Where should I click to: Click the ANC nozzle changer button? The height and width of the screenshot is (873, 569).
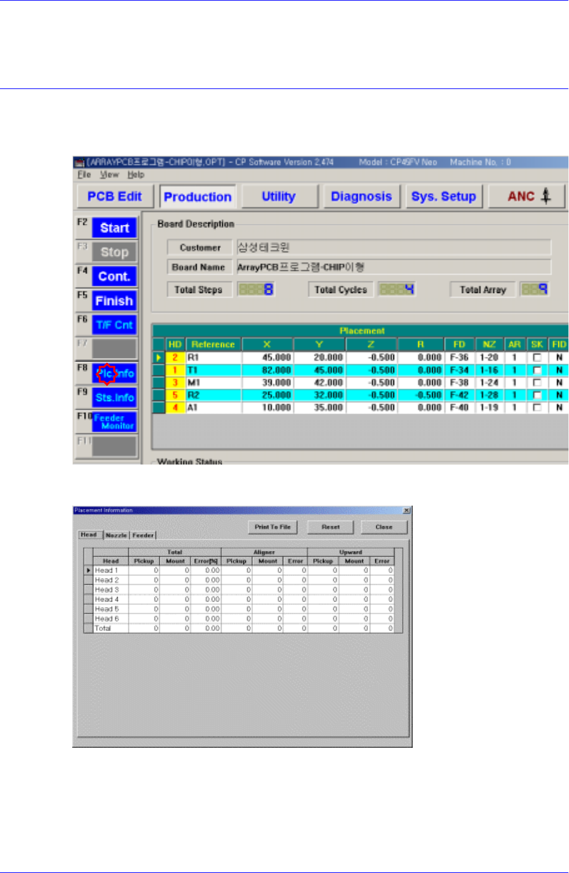point(528,197)
